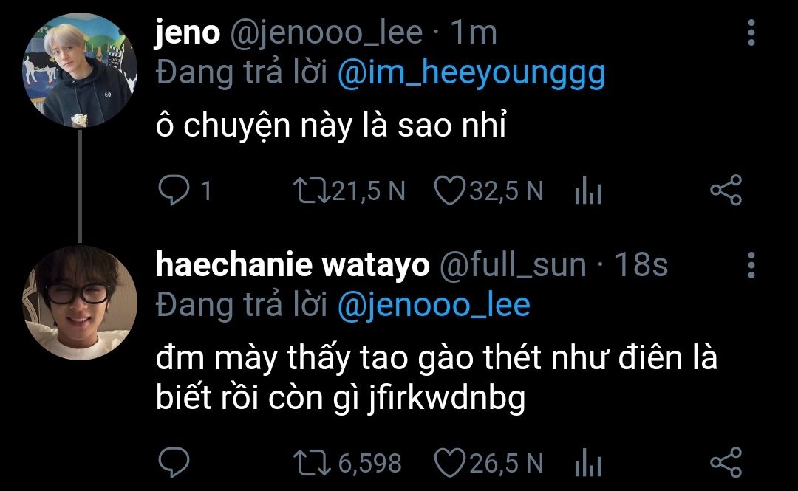The image size is (798, 491).
Task: Open more options for haechanie's tweet
Action: [x=751, y=266]
